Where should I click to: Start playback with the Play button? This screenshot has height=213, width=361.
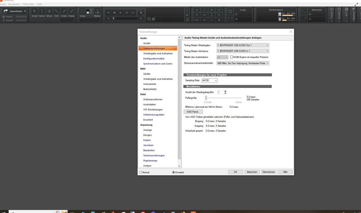[x=121, y=13]
